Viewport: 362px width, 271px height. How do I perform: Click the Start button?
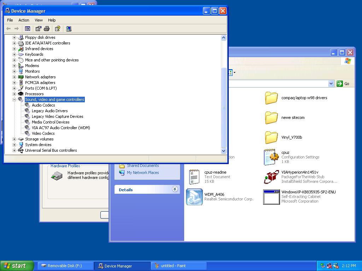[x=17, y=266]
